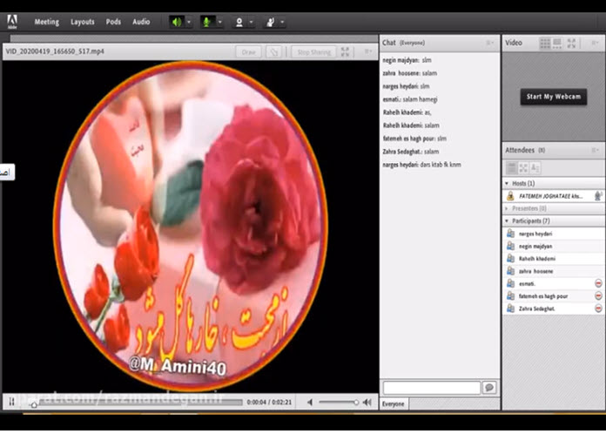606x434 pixels.
Task: Select participant fatemeh es hagh pour
Action: [x=554, y=296]
